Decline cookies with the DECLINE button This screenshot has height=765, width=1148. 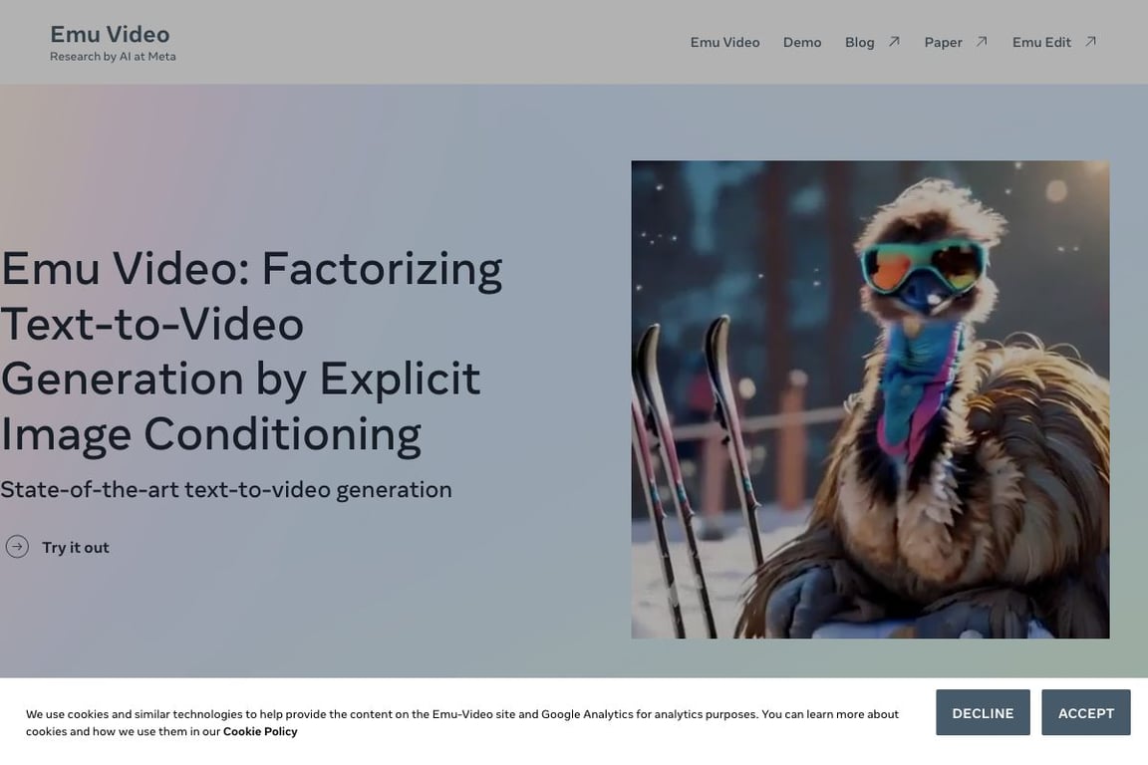[983, 712]
